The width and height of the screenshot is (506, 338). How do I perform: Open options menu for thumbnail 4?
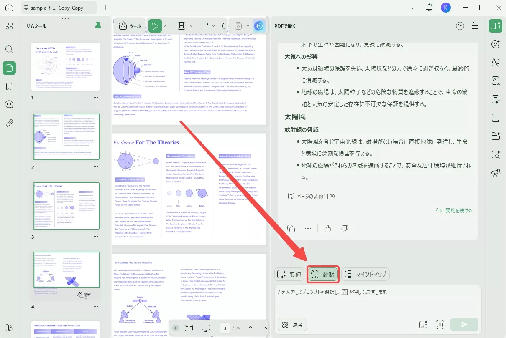tap(96, 307)
